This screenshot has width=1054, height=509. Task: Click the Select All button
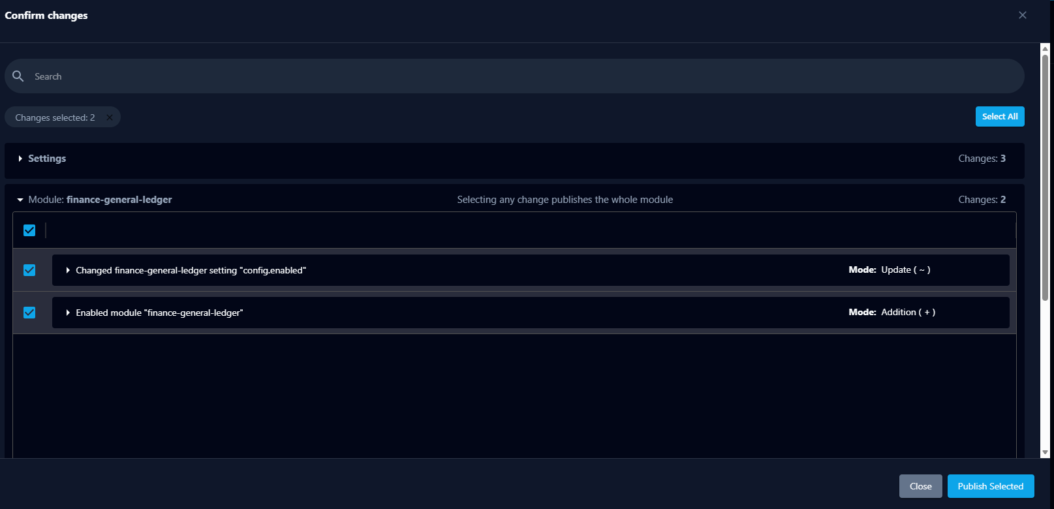1000,116
